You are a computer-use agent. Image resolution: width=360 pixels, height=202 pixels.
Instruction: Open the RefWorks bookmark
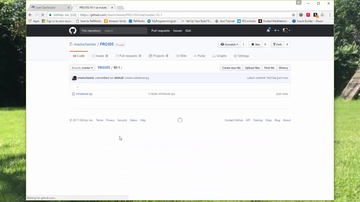click(136, 21)
